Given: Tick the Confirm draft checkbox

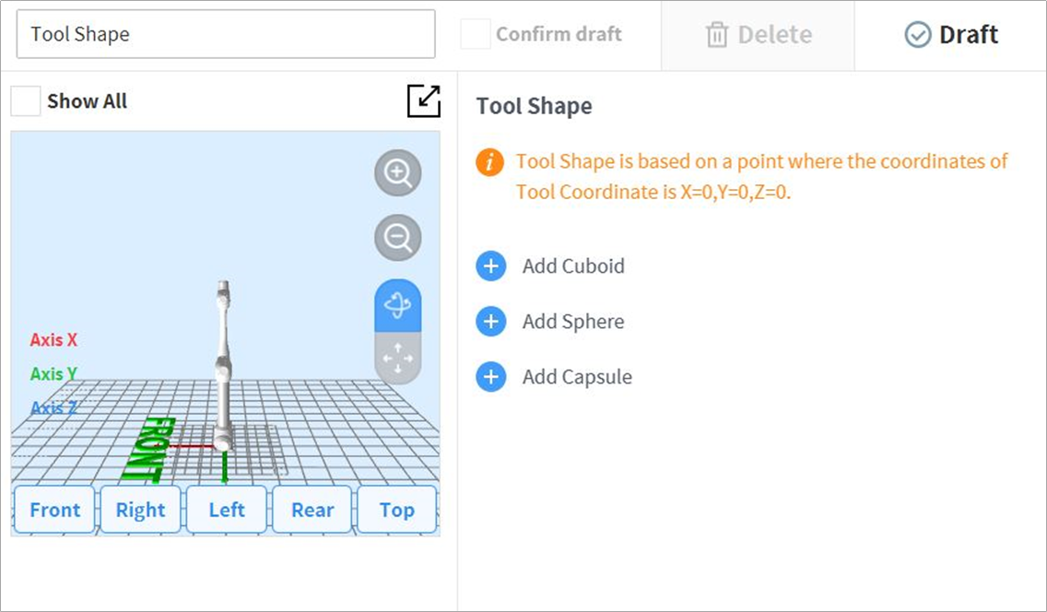Looking at the screenshot, I should (x=476, y=35).
